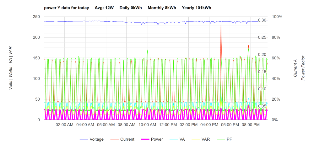Click the green PF legend line marker
Screen dimensions: 314x146
[221, 139]
